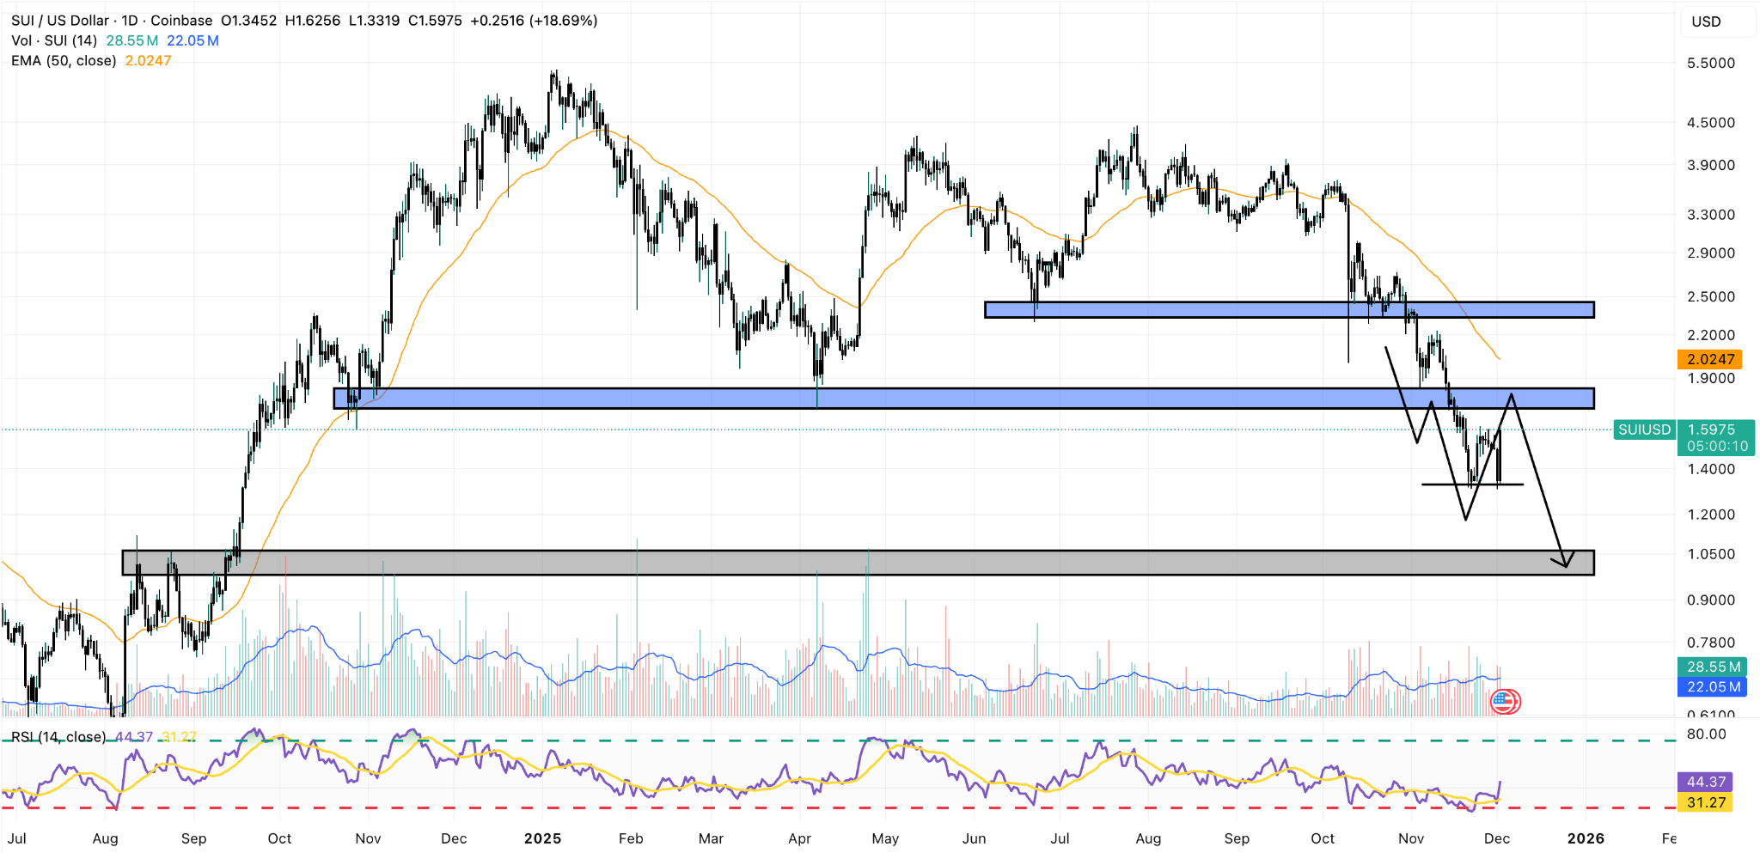Select the EMA (50, close) indicator legend
1760x853 pixels.
point(64,60)
